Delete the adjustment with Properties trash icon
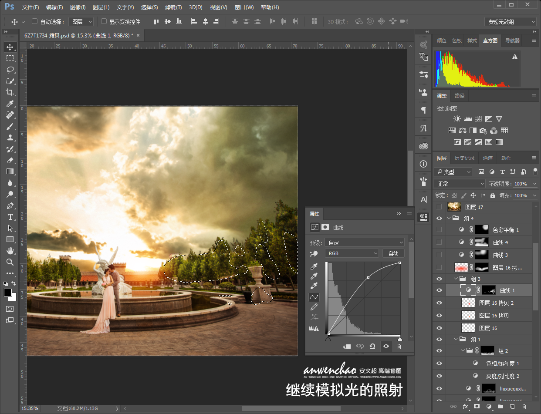 click(x=399, y=347)
